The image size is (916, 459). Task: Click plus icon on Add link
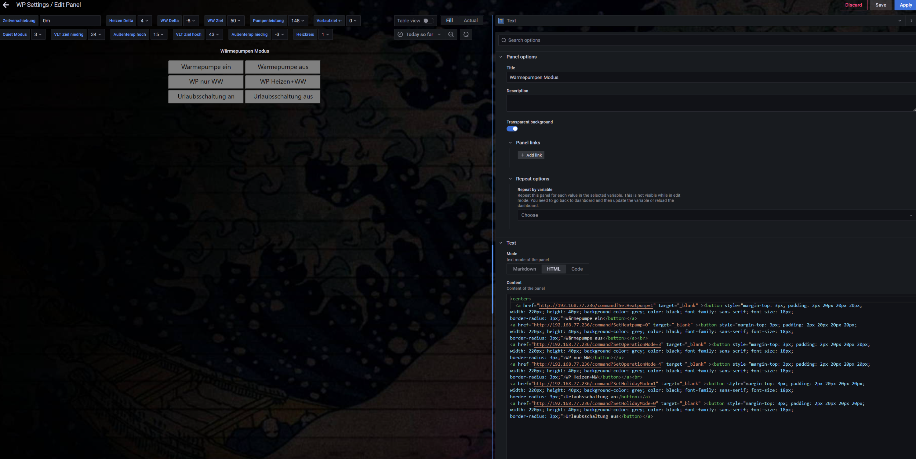point(522,155)
